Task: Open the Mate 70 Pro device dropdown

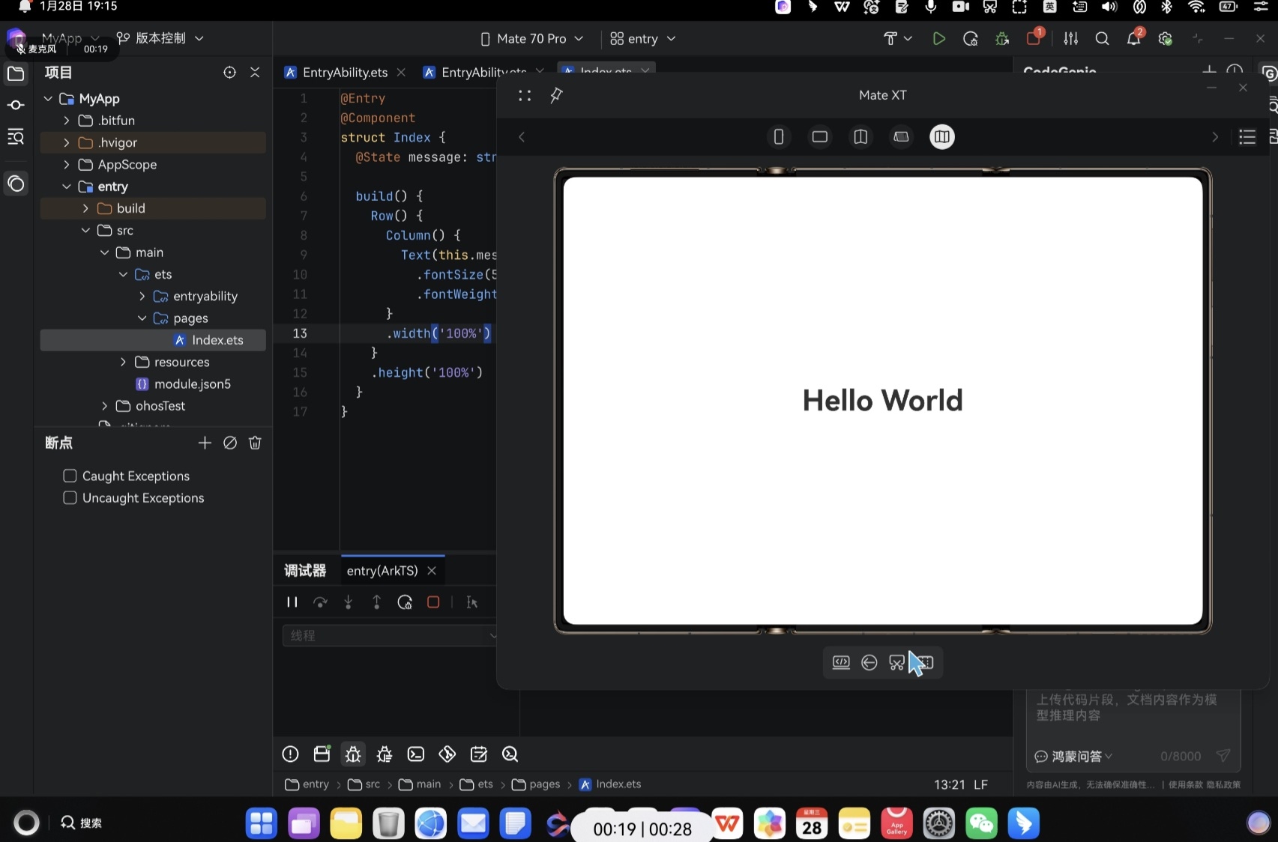Action: (531, 39)
